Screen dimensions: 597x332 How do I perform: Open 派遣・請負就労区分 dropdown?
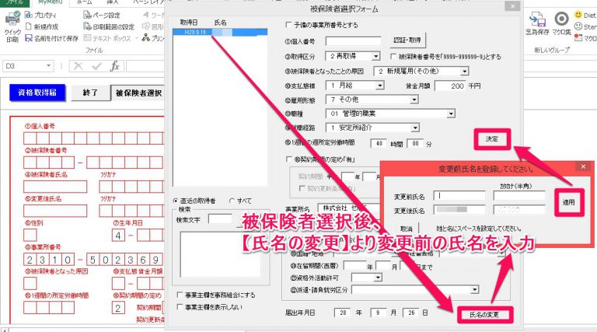pos(474,290)
